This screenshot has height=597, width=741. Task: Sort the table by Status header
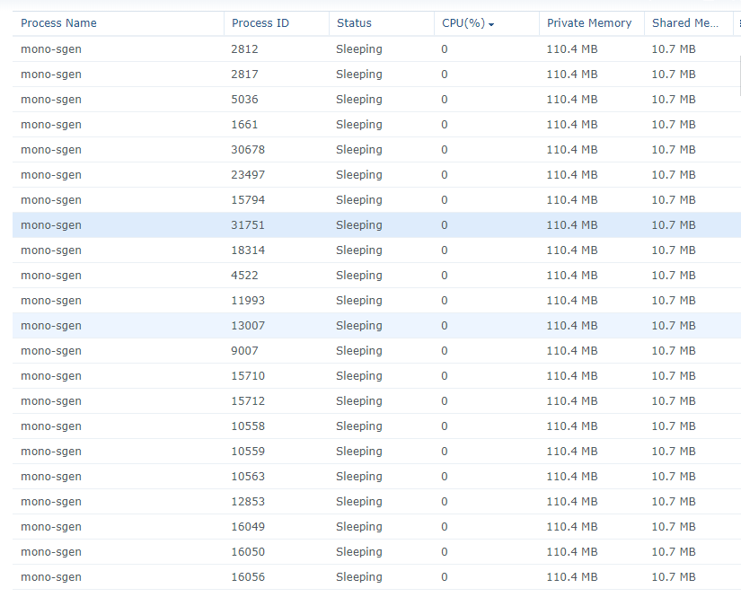tap(354, 23)
